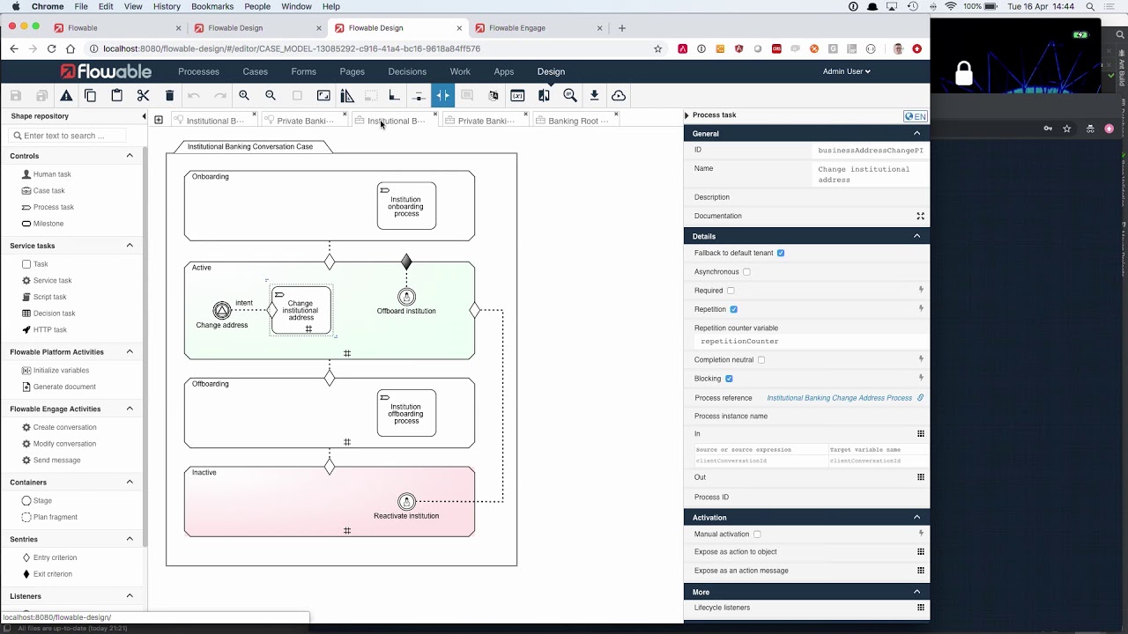Collapse the Activation properties section

click(x=916, y=517)
